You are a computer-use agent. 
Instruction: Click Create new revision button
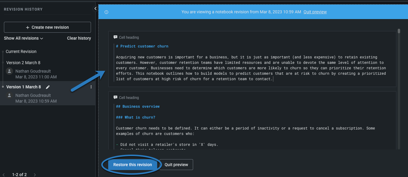coord(47,27)
